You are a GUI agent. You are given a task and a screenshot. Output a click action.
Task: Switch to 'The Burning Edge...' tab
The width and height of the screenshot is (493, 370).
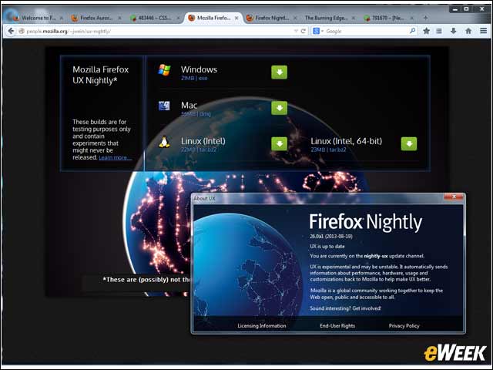tap(329, 18)
